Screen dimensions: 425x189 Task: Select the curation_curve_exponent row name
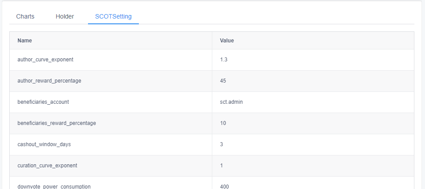47,166
